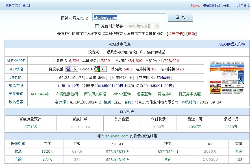The height and width of the screenshot is (164, 250).
Task: Open 备案查询 link
Action: 144,94
